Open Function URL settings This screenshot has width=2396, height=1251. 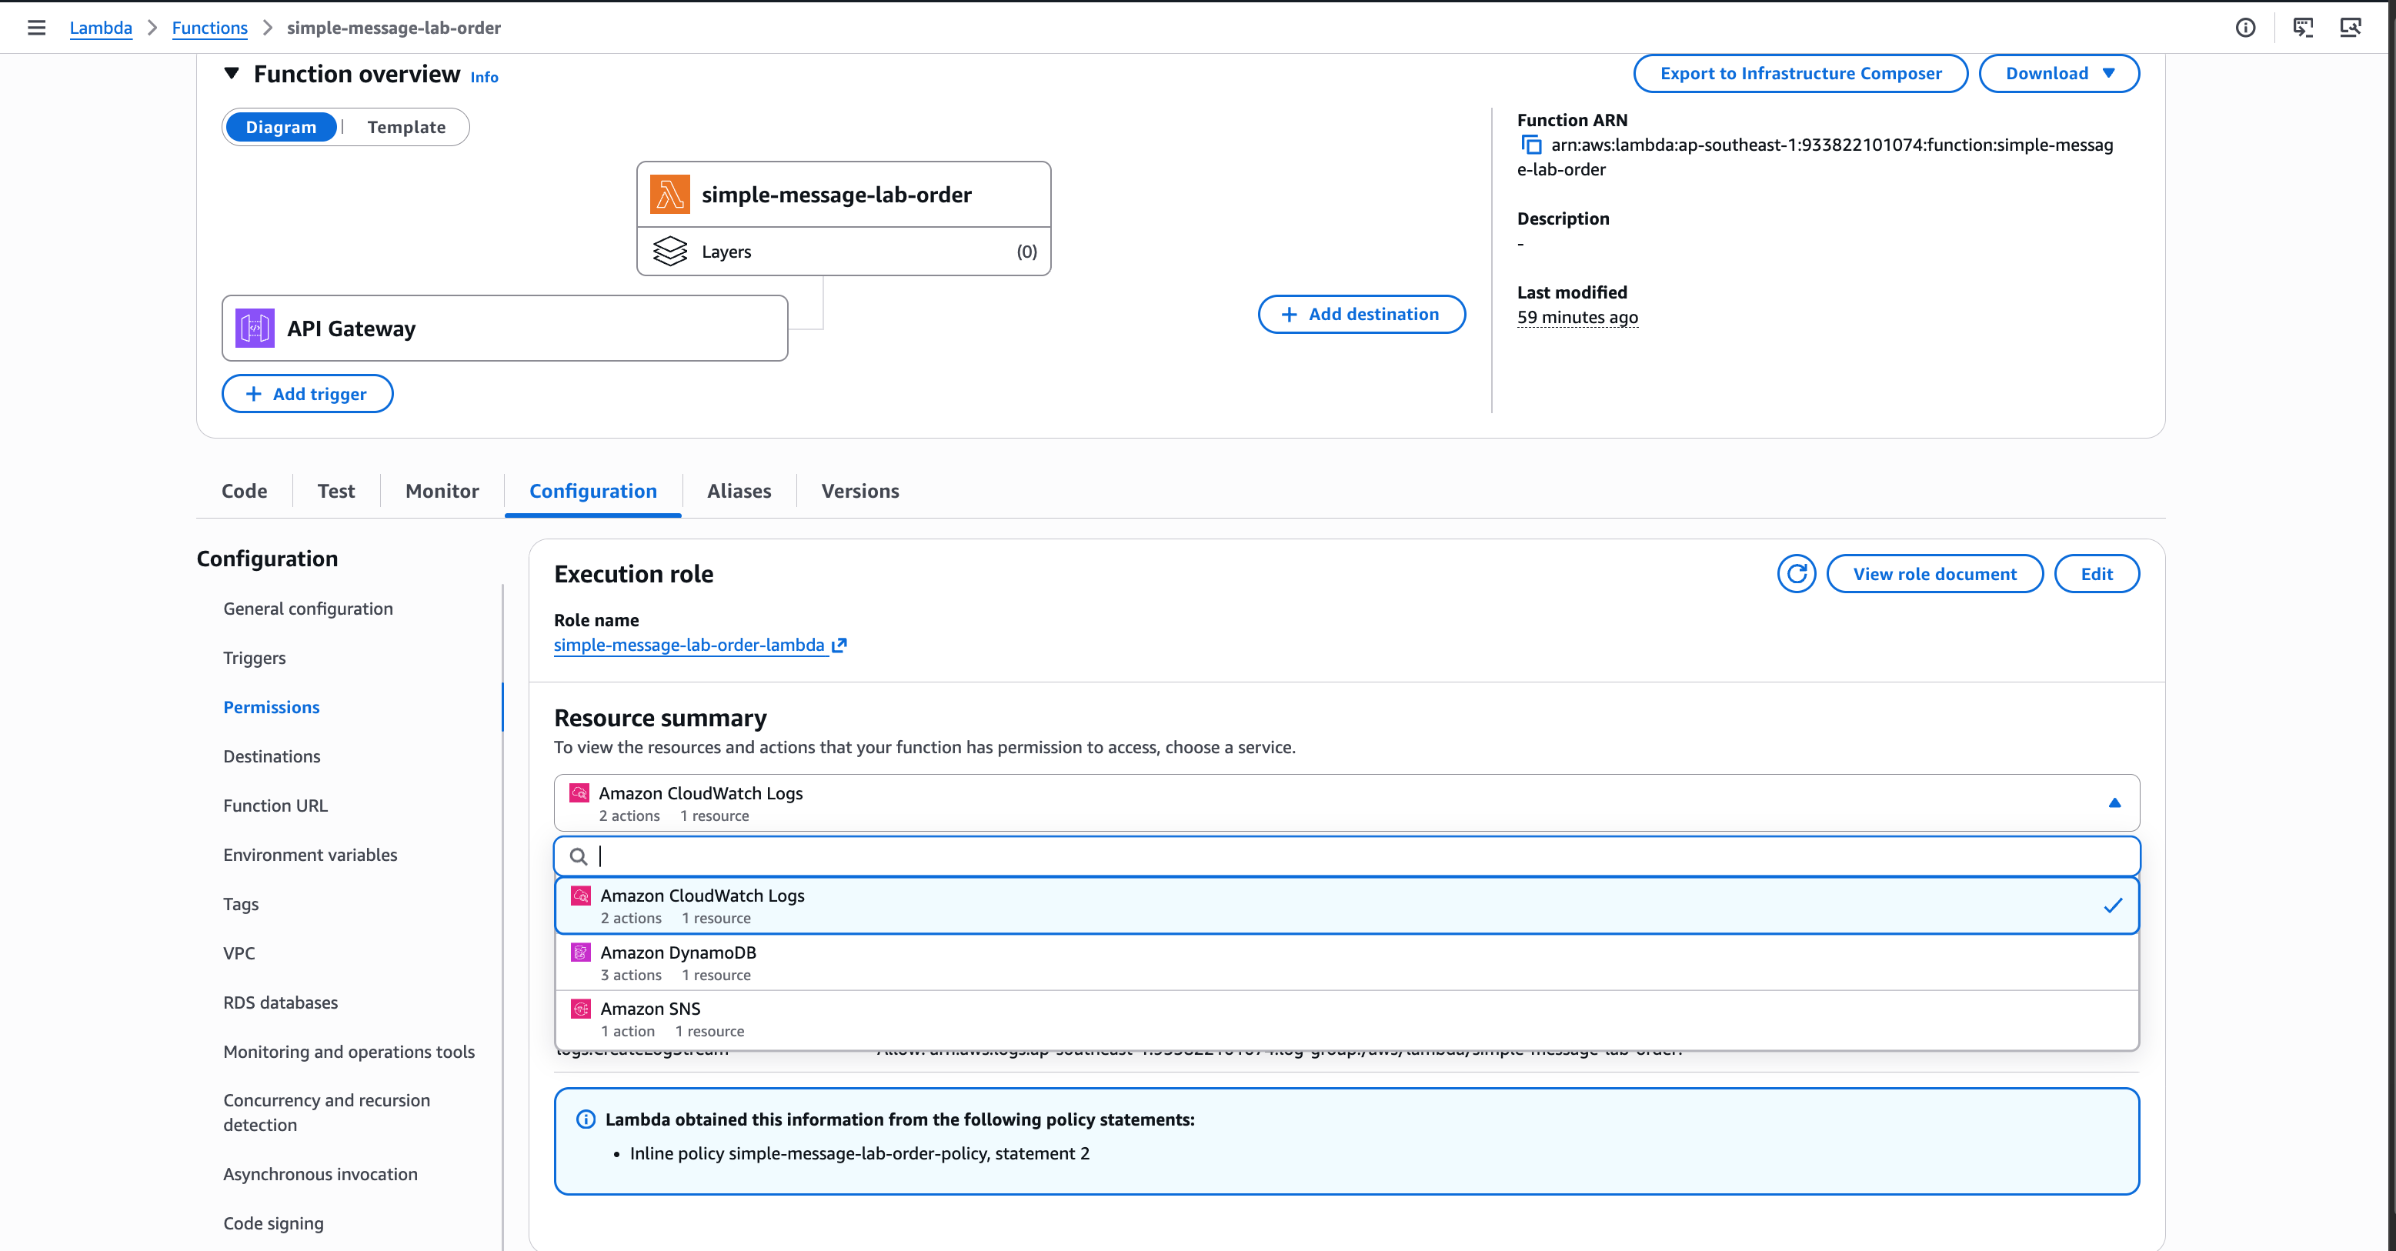pyautogui.click(x=275, y=806)
